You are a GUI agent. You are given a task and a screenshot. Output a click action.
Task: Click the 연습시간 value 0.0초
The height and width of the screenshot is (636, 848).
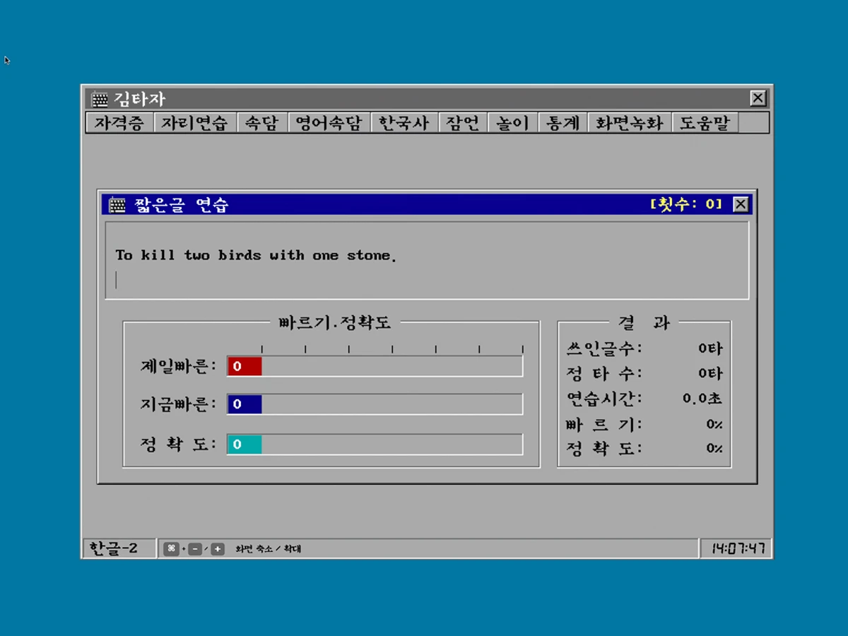pyautogui.click(x=702, y=398)
